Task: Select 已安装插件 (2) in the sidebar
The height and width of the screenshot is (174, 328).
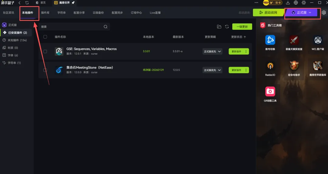Action: pyautogui.click(x=16, y=32)
